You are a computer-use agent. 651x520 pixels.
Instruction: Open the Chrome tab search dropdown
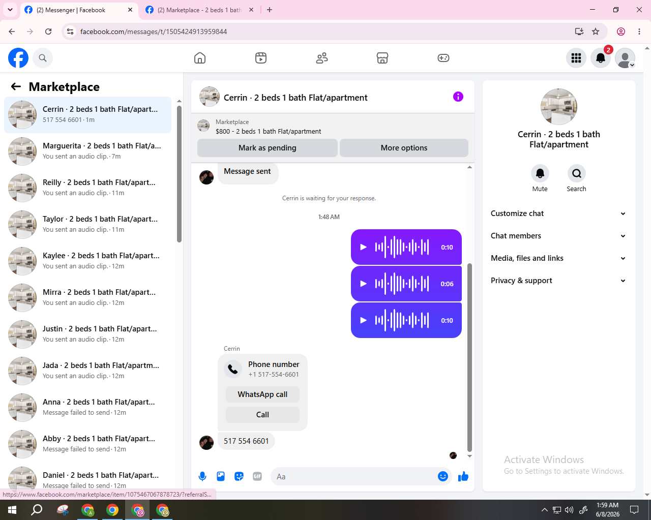point(10,10)
